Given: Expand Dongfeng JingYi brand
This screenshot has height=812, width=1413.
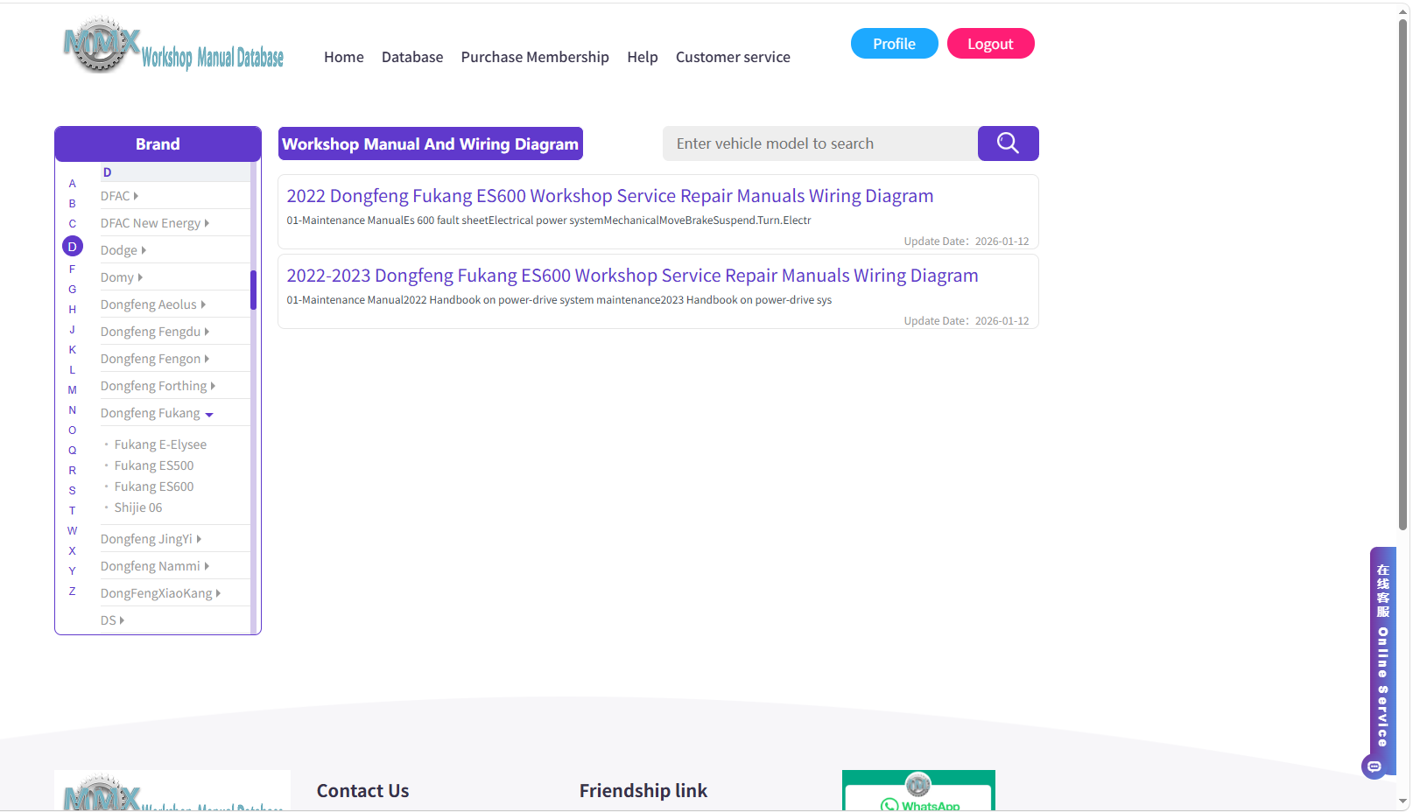Looking at the screenshot, I should coord(151,539).
